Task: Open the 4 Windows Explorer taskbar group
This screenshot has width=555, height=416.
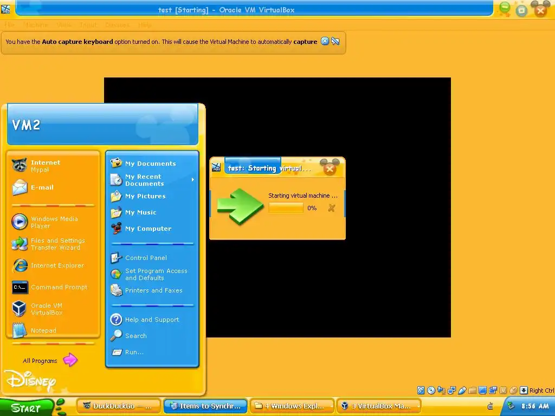Action: click(292, 406)
